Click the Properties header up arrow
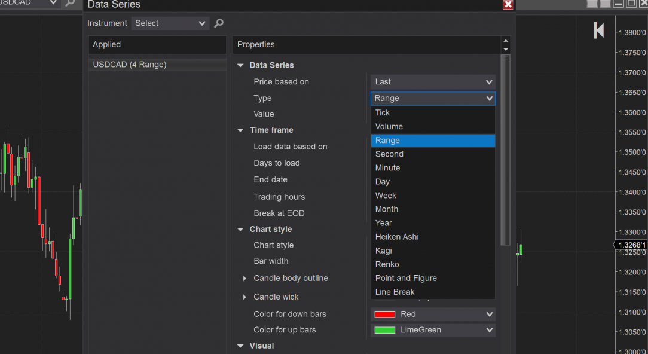The height and width of the screenshot is (354, 648). 506,41
